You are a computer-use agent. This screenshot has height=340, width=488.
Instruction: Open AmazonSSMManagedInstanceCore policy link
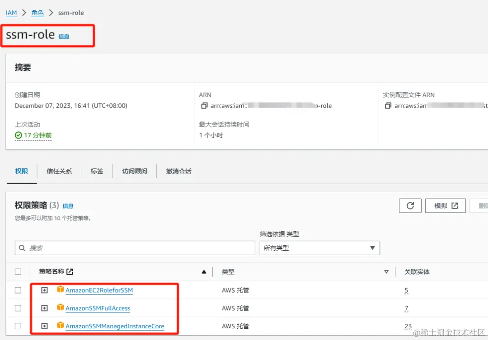pos(115,326)
